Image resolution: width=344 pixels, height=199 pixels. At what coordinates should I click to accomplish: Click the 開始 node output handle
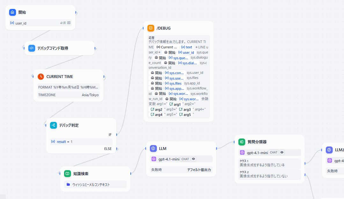pyautogui.click(x=76, y=12)
